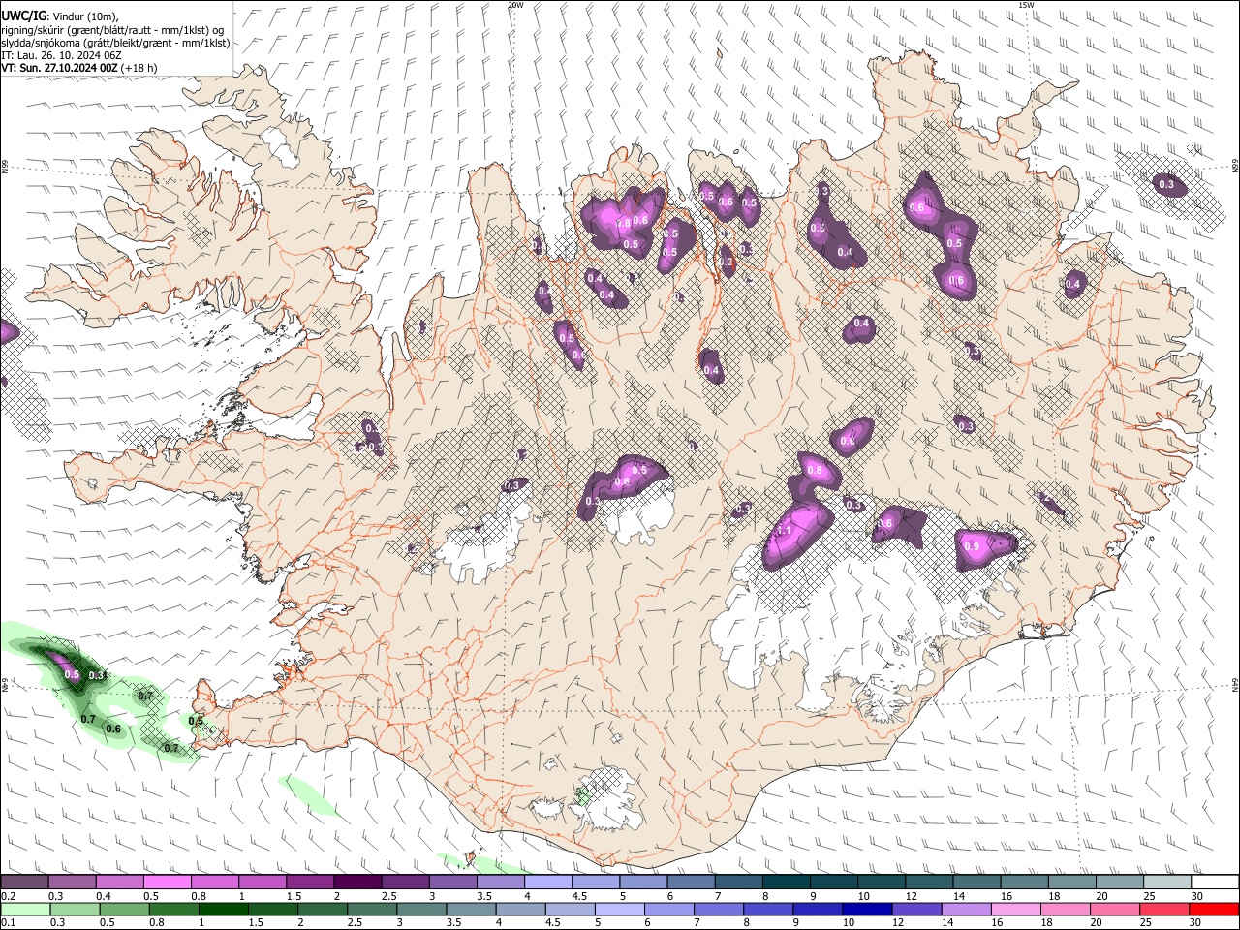The width and height of the screenshot is (1240, 930).
Task: Click the 'slydda/snjókoma' legend description line
Action: click(x=115, y=43)
